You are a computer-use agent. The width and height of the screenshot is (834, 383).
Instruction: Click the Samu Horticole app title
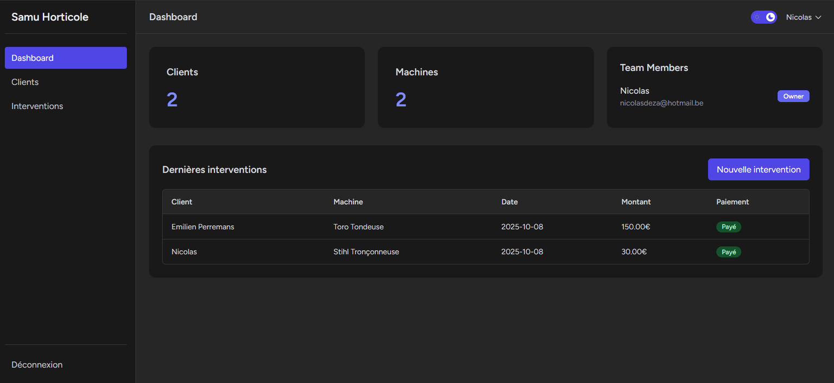(x=50, y=17)
